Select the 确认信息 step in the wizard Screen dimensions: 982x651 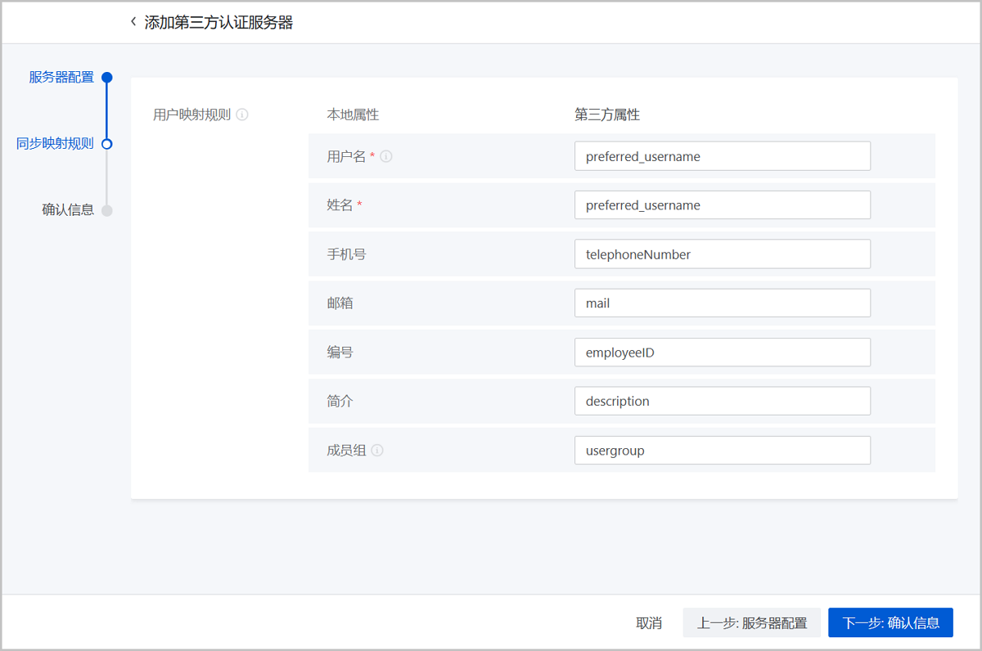[x=68, y=210]
